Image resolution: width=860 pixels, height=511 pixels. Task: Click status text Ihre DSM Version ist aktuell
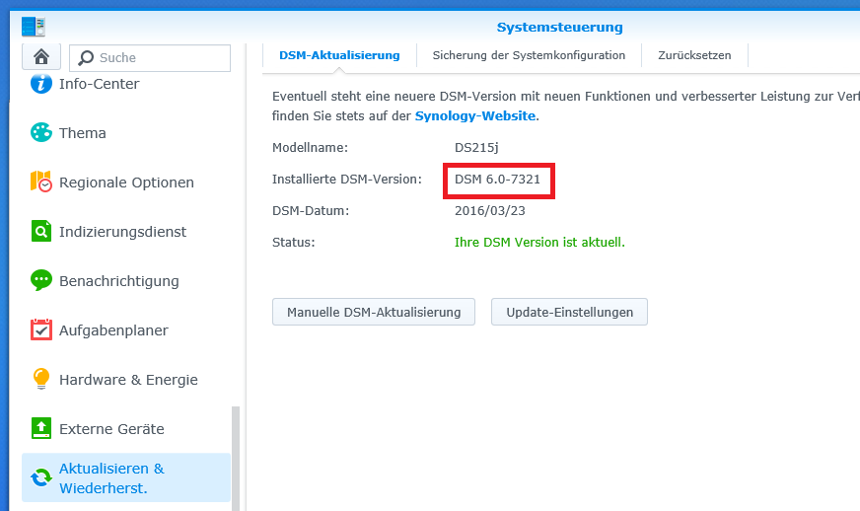(x=539, y=242)
